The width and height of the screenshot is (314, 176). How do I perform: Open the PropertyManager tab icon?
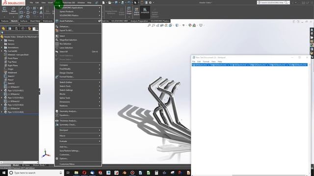tap(10, 28)
